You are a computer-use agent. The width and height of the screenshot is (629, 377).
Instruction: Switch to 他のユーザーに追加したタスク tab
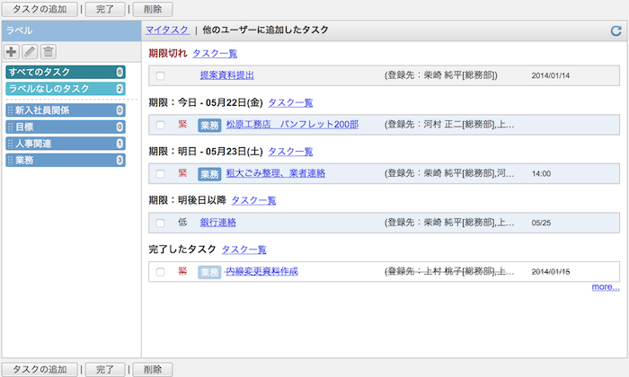(265, 30)
